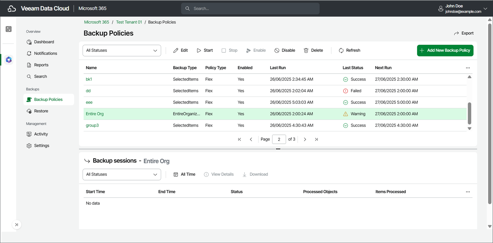The width and height of the screenshot is (493, 243).
Task: Sort by Last Run column header
Action: point(278,68)
